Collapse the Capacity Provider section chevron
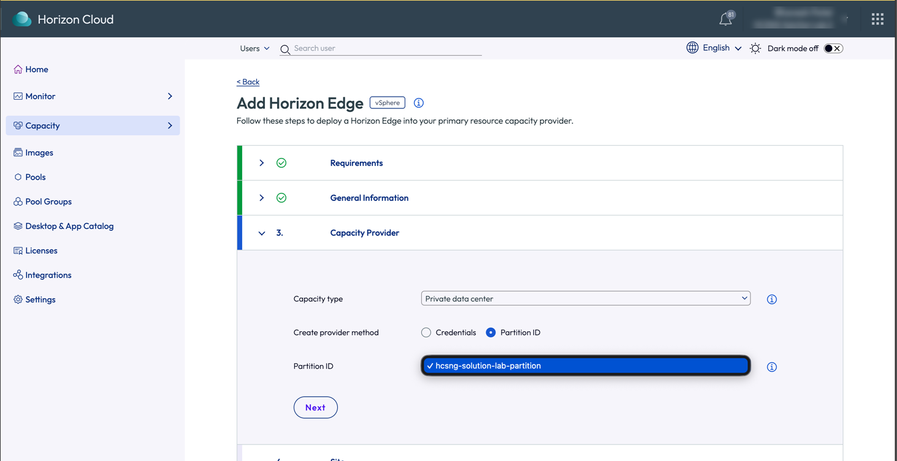 [x=262, y=233]
